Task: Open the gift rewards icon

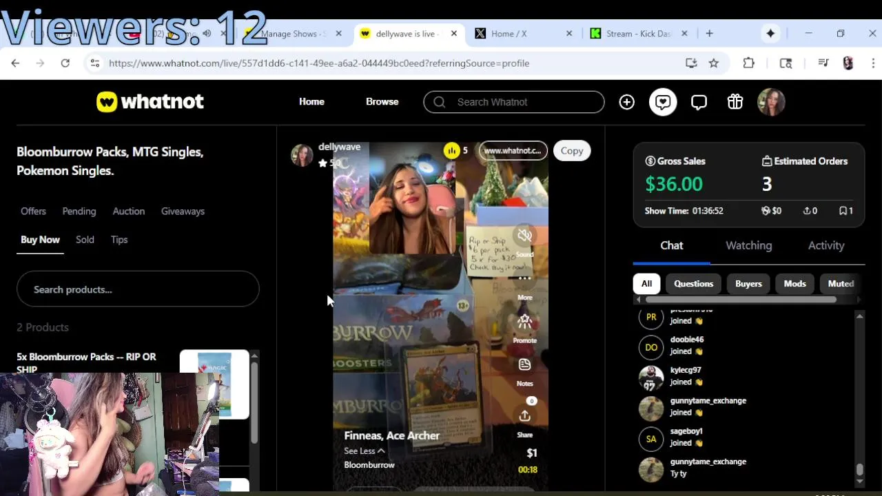Action: point(735,102)
